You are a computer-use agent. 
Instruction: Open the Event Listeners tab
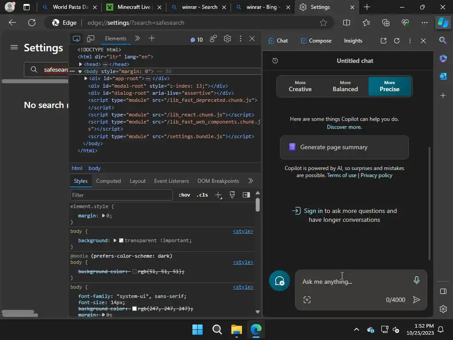(x=171, y=181)
